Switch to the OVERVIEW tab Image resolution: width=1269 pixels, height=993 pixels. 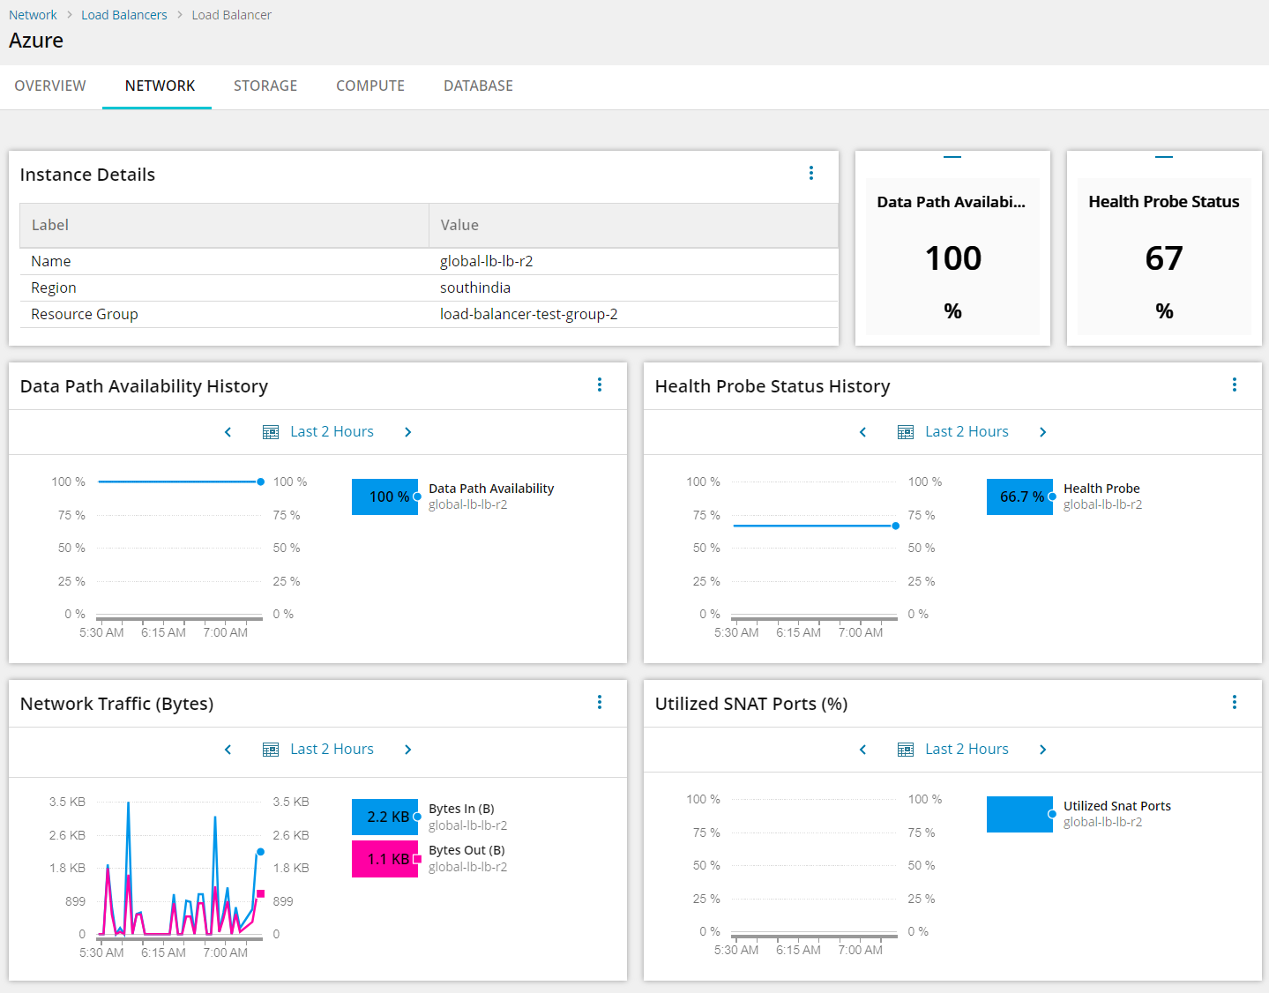[50, 86]
